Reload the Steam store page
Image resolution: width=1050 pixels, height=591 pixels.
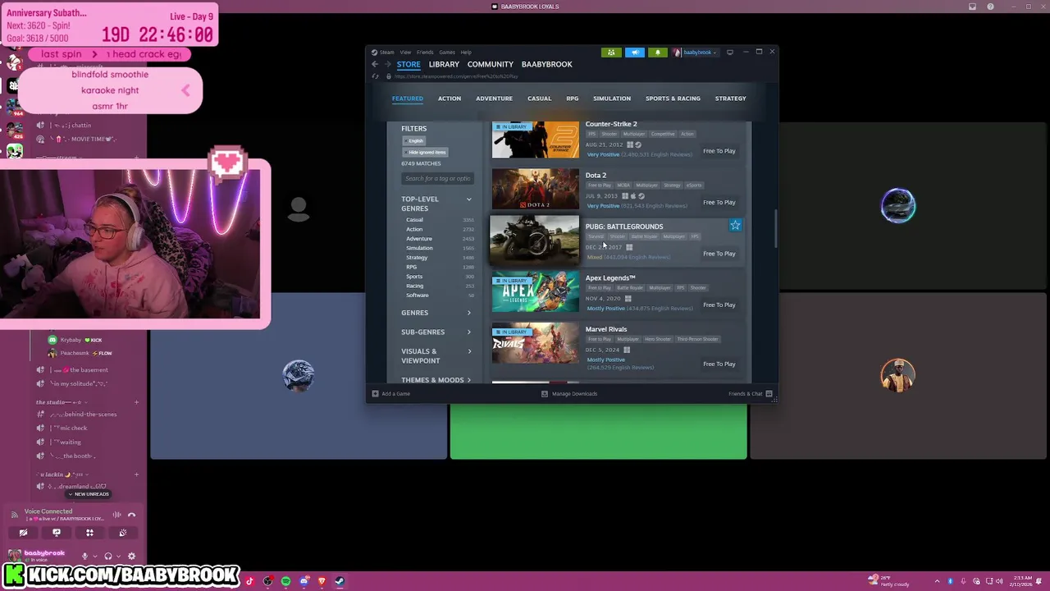[376, 76]
